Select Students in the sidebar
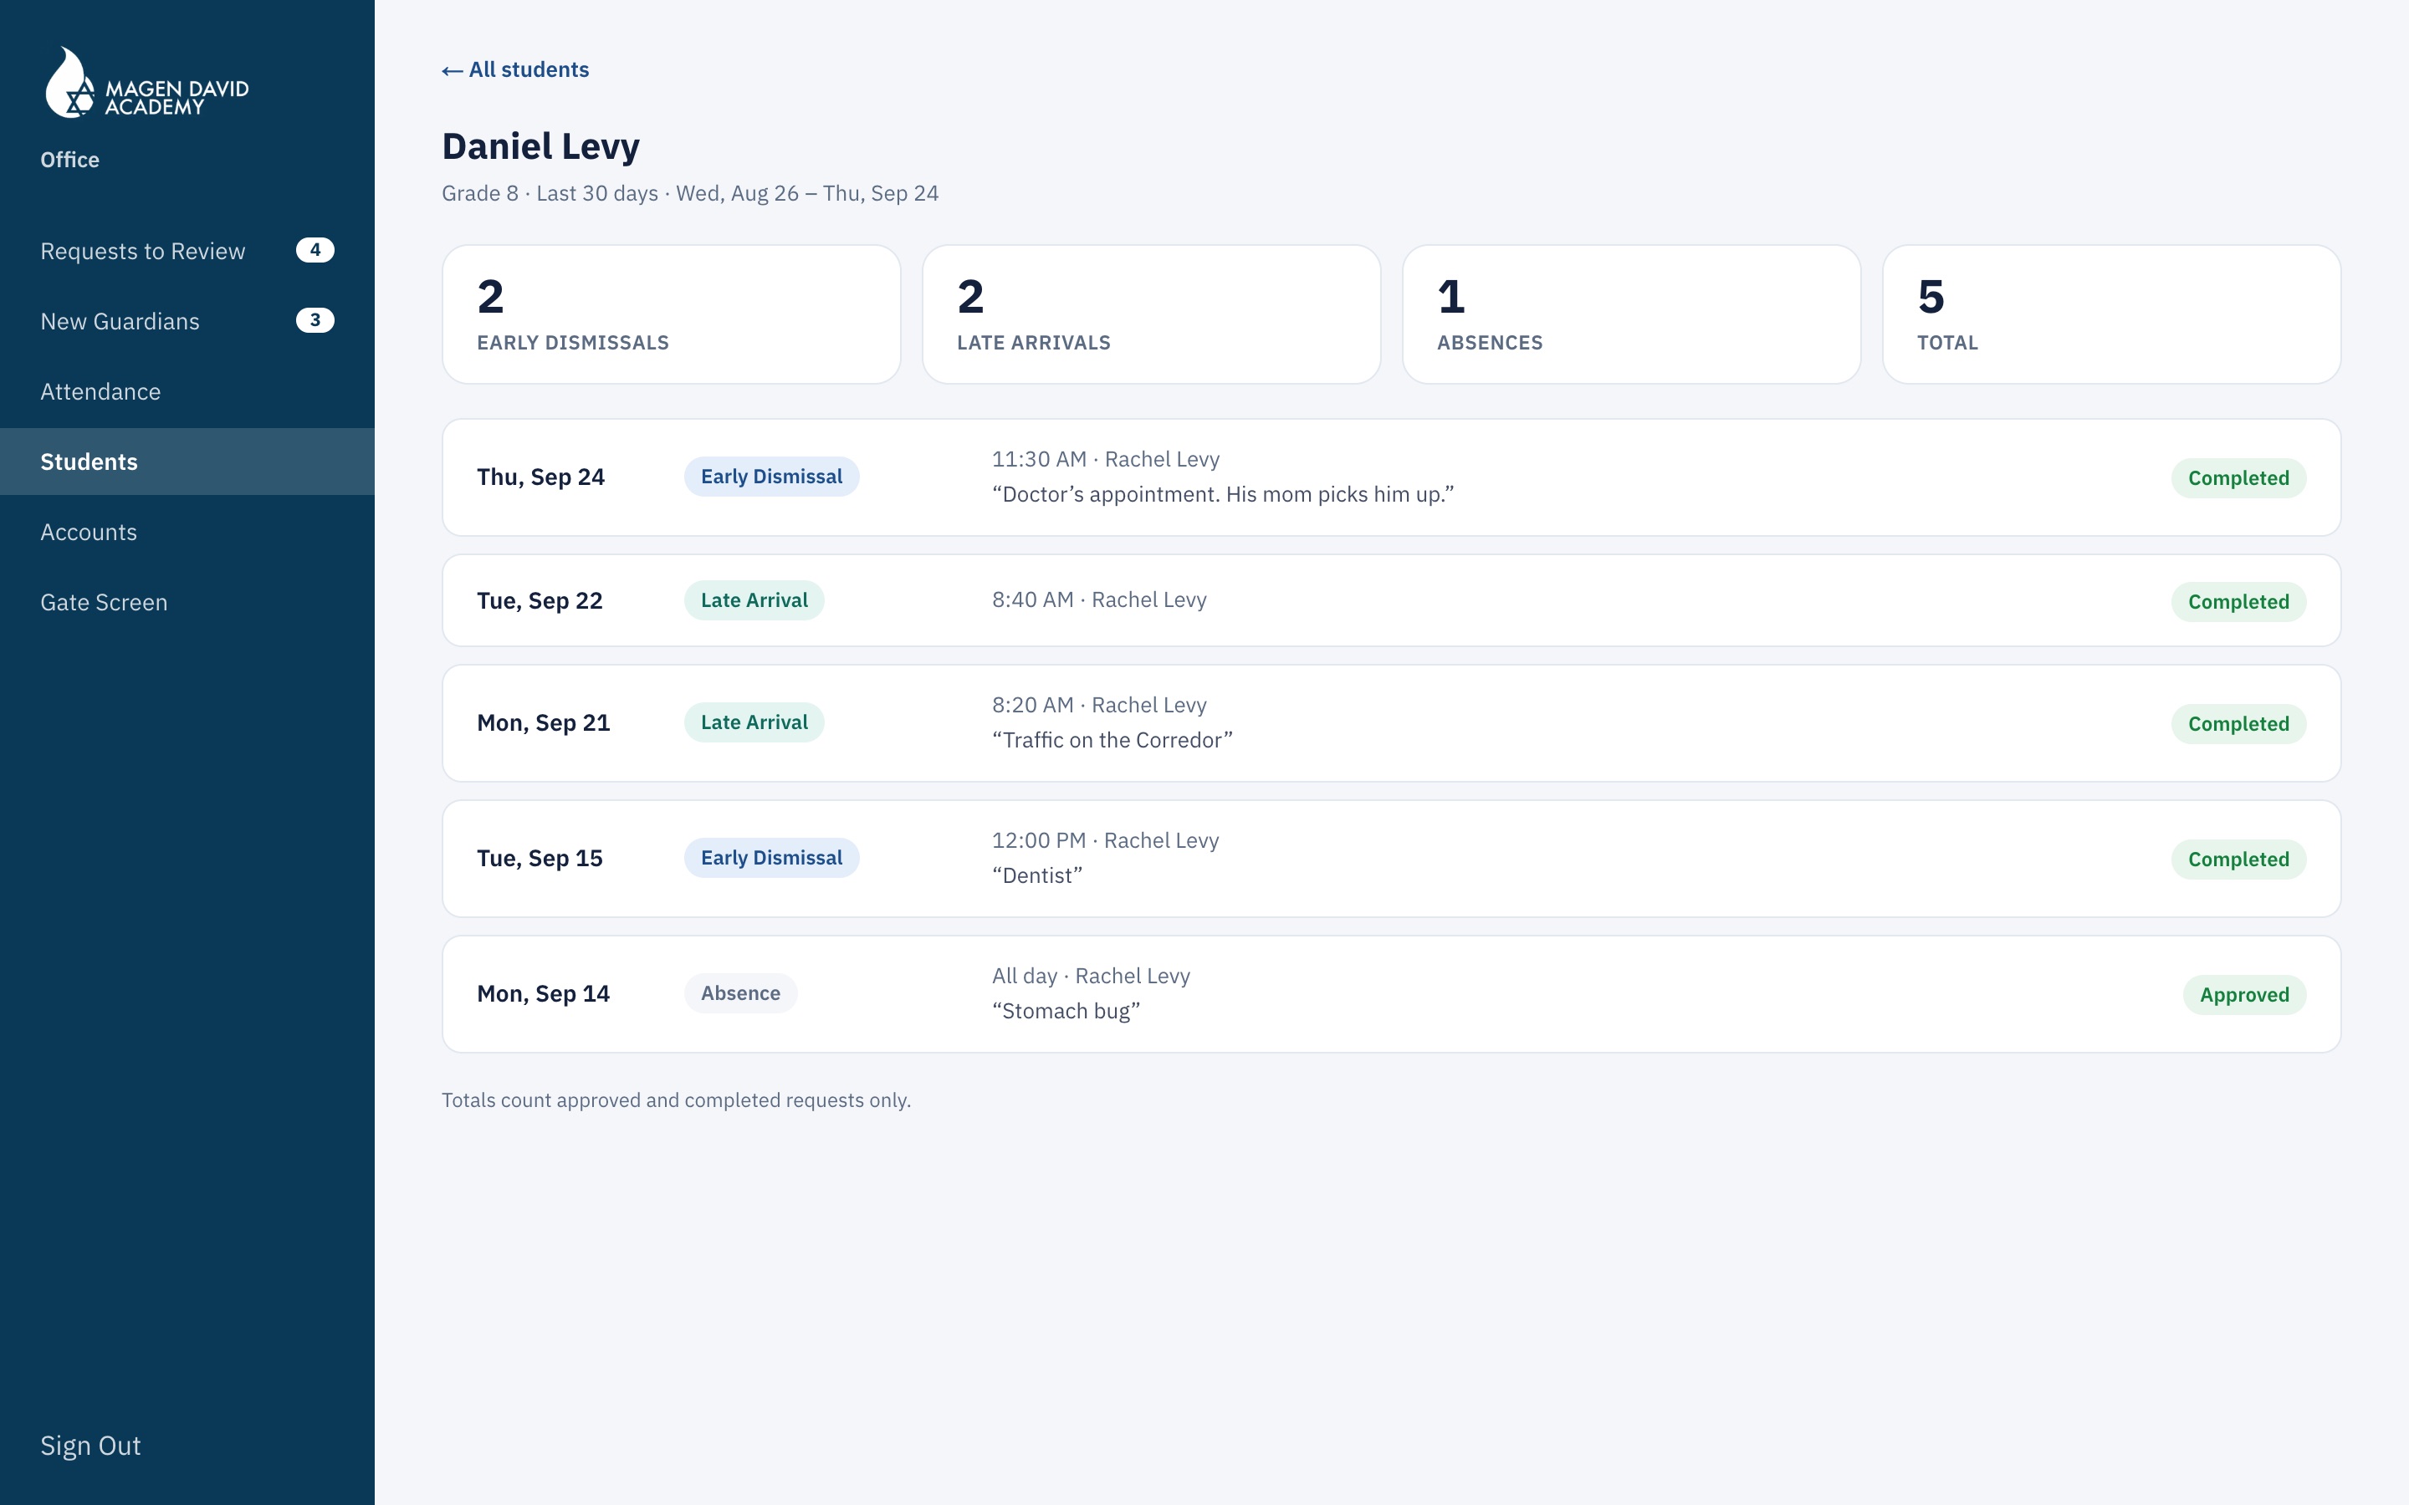The width and height of the screenshot is (2409, 1505). [x=187, y=462]
